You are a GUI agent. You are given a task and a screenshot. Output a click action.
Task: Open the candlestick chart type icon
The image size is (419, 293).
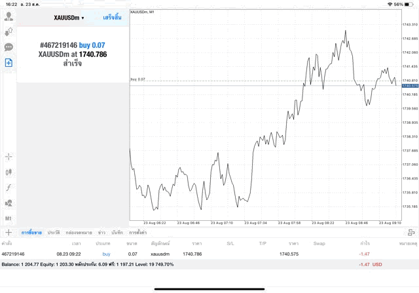(9, 172)
